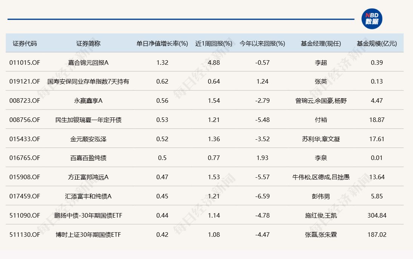Click the code 511090.OF

25,215
